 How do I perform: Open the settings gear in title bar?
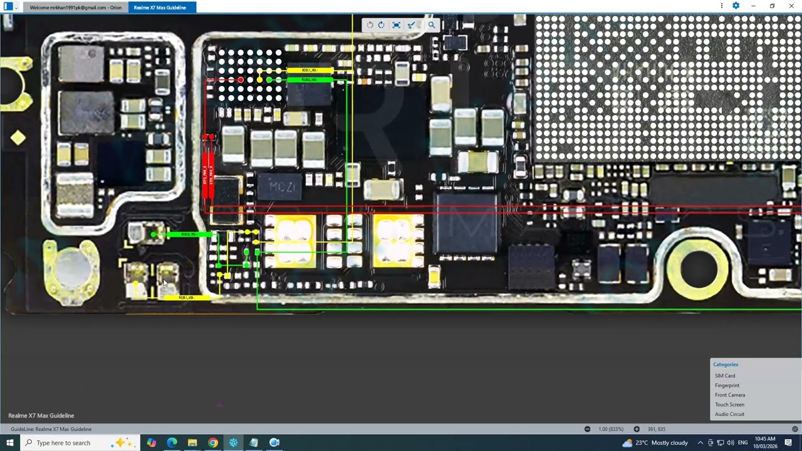(x=736, y=6)
